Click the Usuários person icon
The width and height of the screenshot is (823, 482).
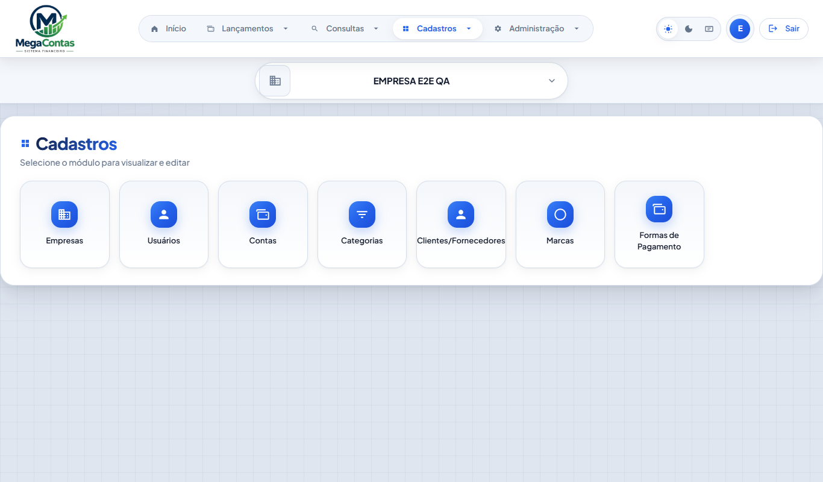[164, 214]
